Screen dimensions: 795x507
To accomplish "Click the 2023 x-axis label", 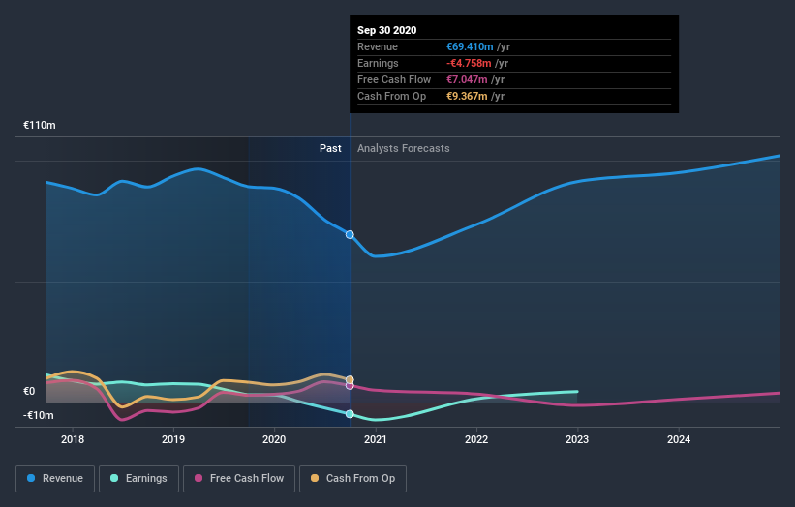I will click(x=577, y=439).
